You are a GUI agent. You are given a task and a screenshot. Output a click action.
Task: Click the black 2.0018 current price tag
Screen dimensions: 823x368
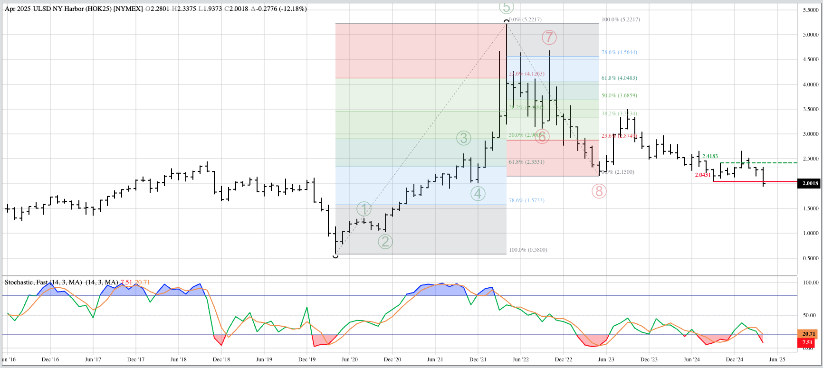(x=810, y=183)
